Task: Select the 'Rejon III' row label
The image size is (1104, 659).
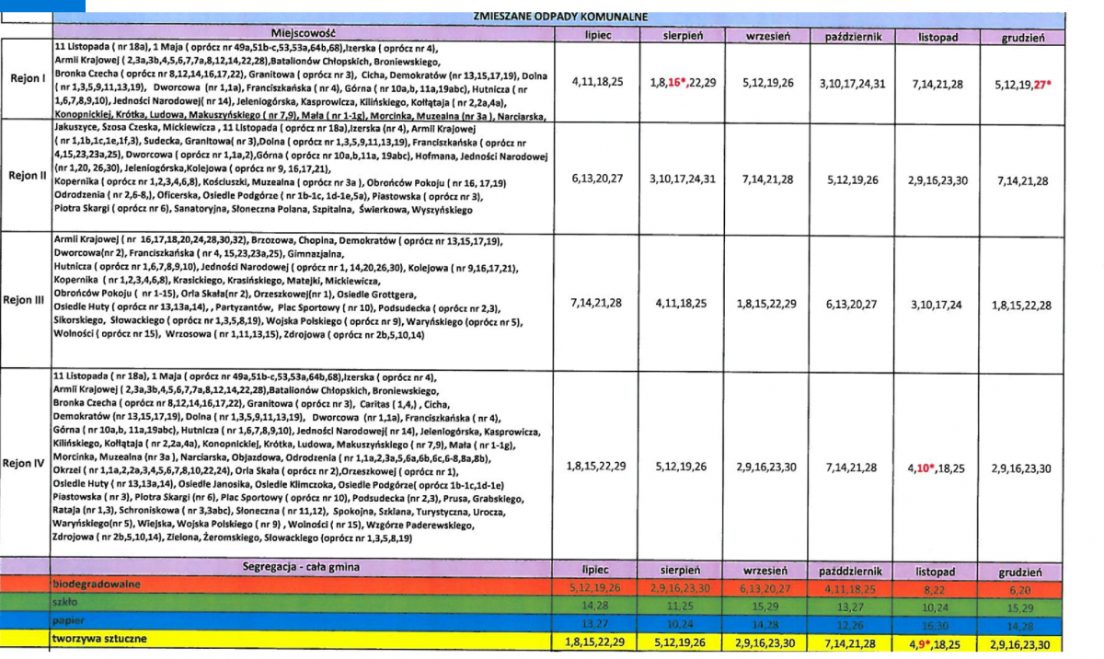Action: pos(25,300)
